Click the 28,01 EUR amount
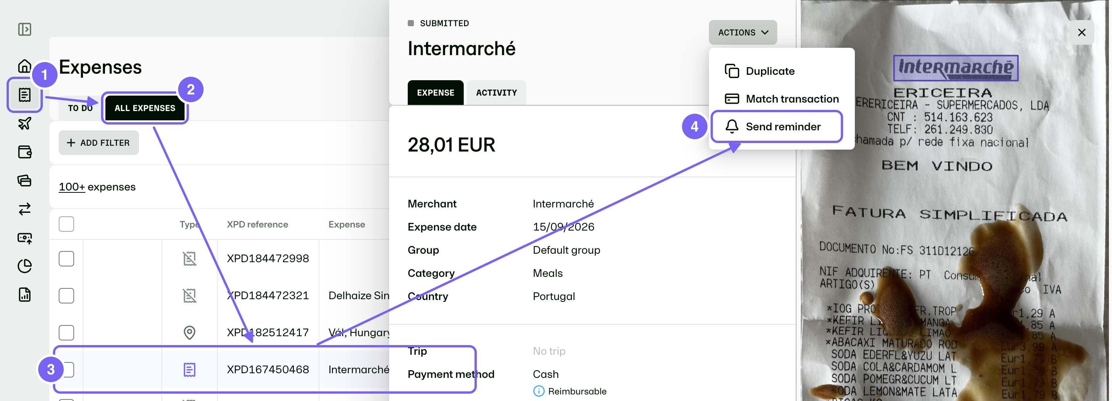The image size is (1112, 401). point(451,145)
